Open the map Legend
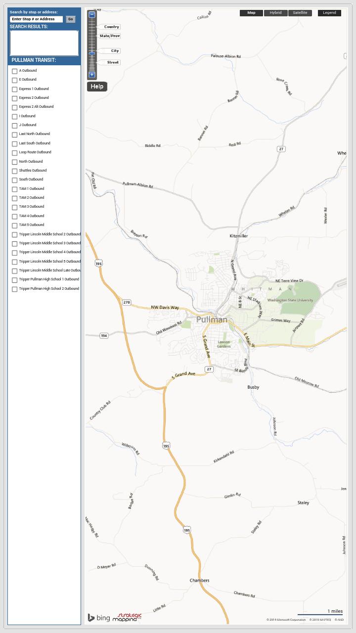The height and width of the screenshot is (633, 356). pos(329,13)
